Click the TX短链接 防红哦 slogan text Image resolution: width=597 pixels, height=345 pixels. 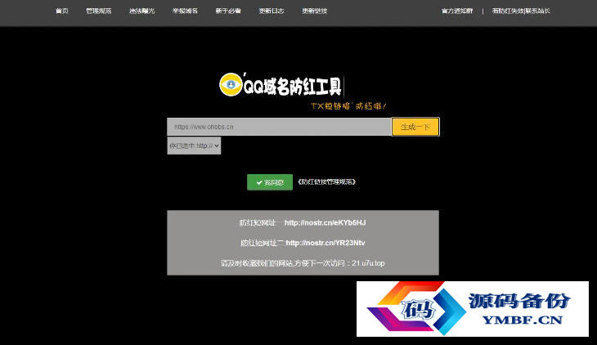[348, 106]
